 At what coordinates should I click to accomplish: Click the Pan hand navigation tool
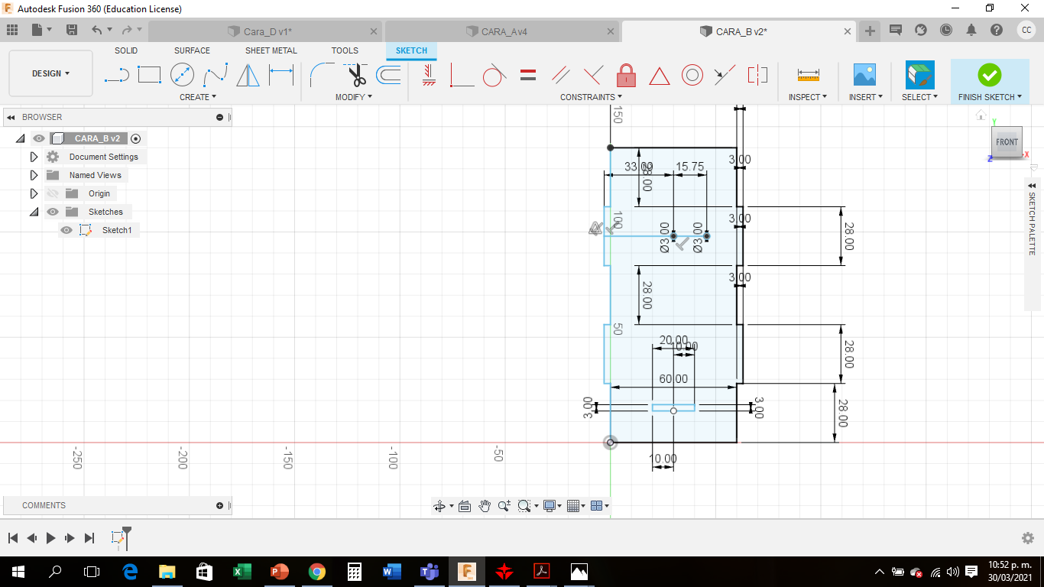coord(485,506)
